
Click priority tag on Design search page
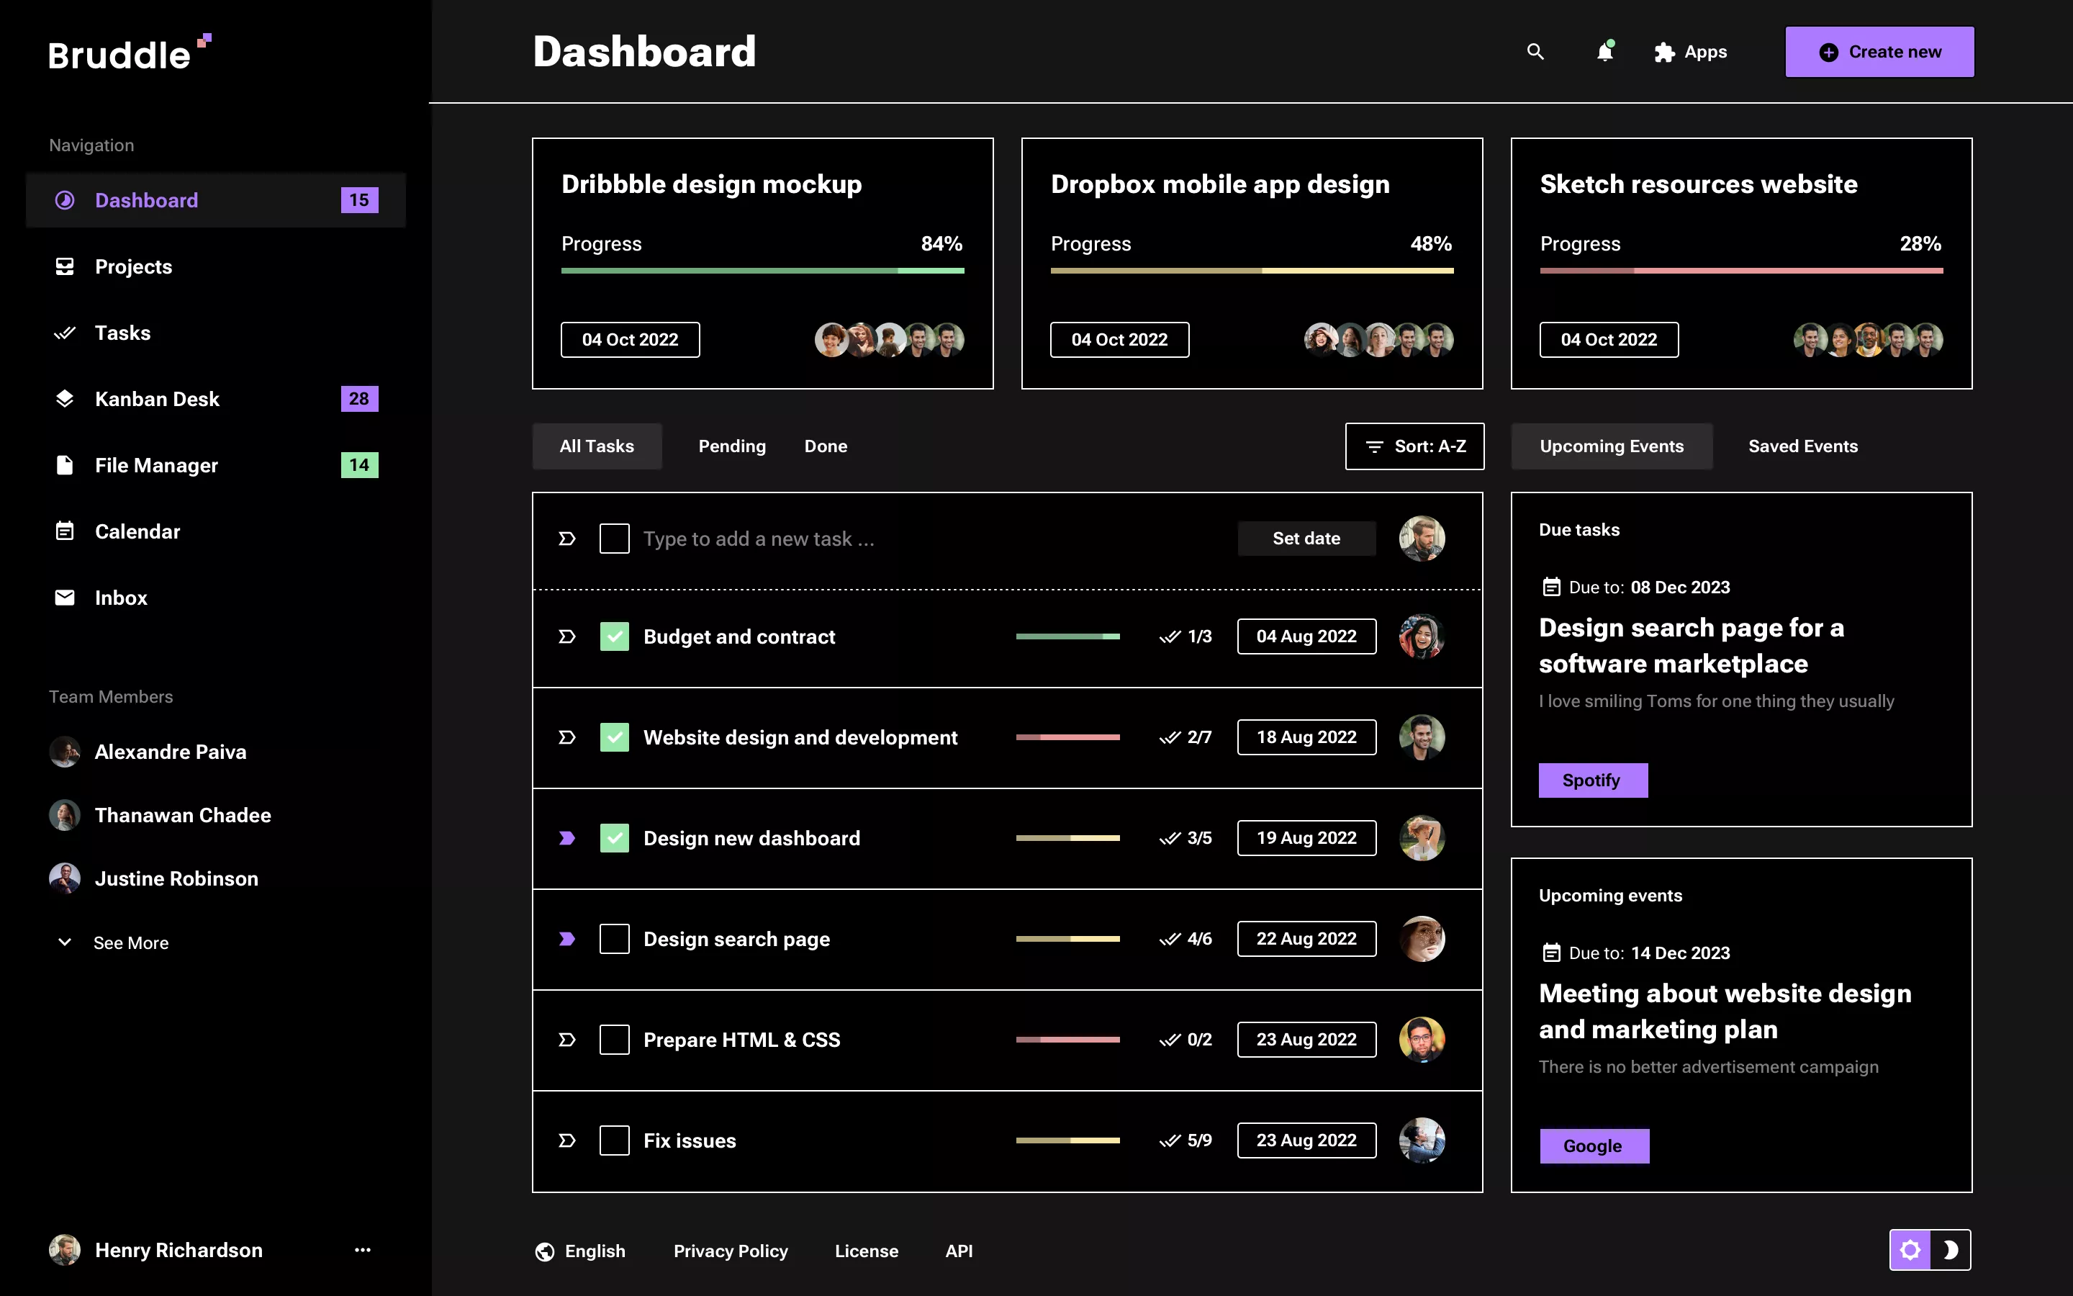[x=566, y=939]
